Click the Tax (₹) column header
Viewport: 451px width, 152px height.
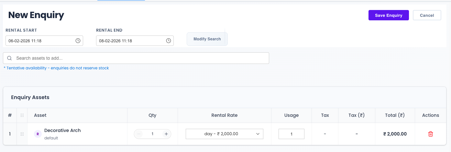(357, 115)
